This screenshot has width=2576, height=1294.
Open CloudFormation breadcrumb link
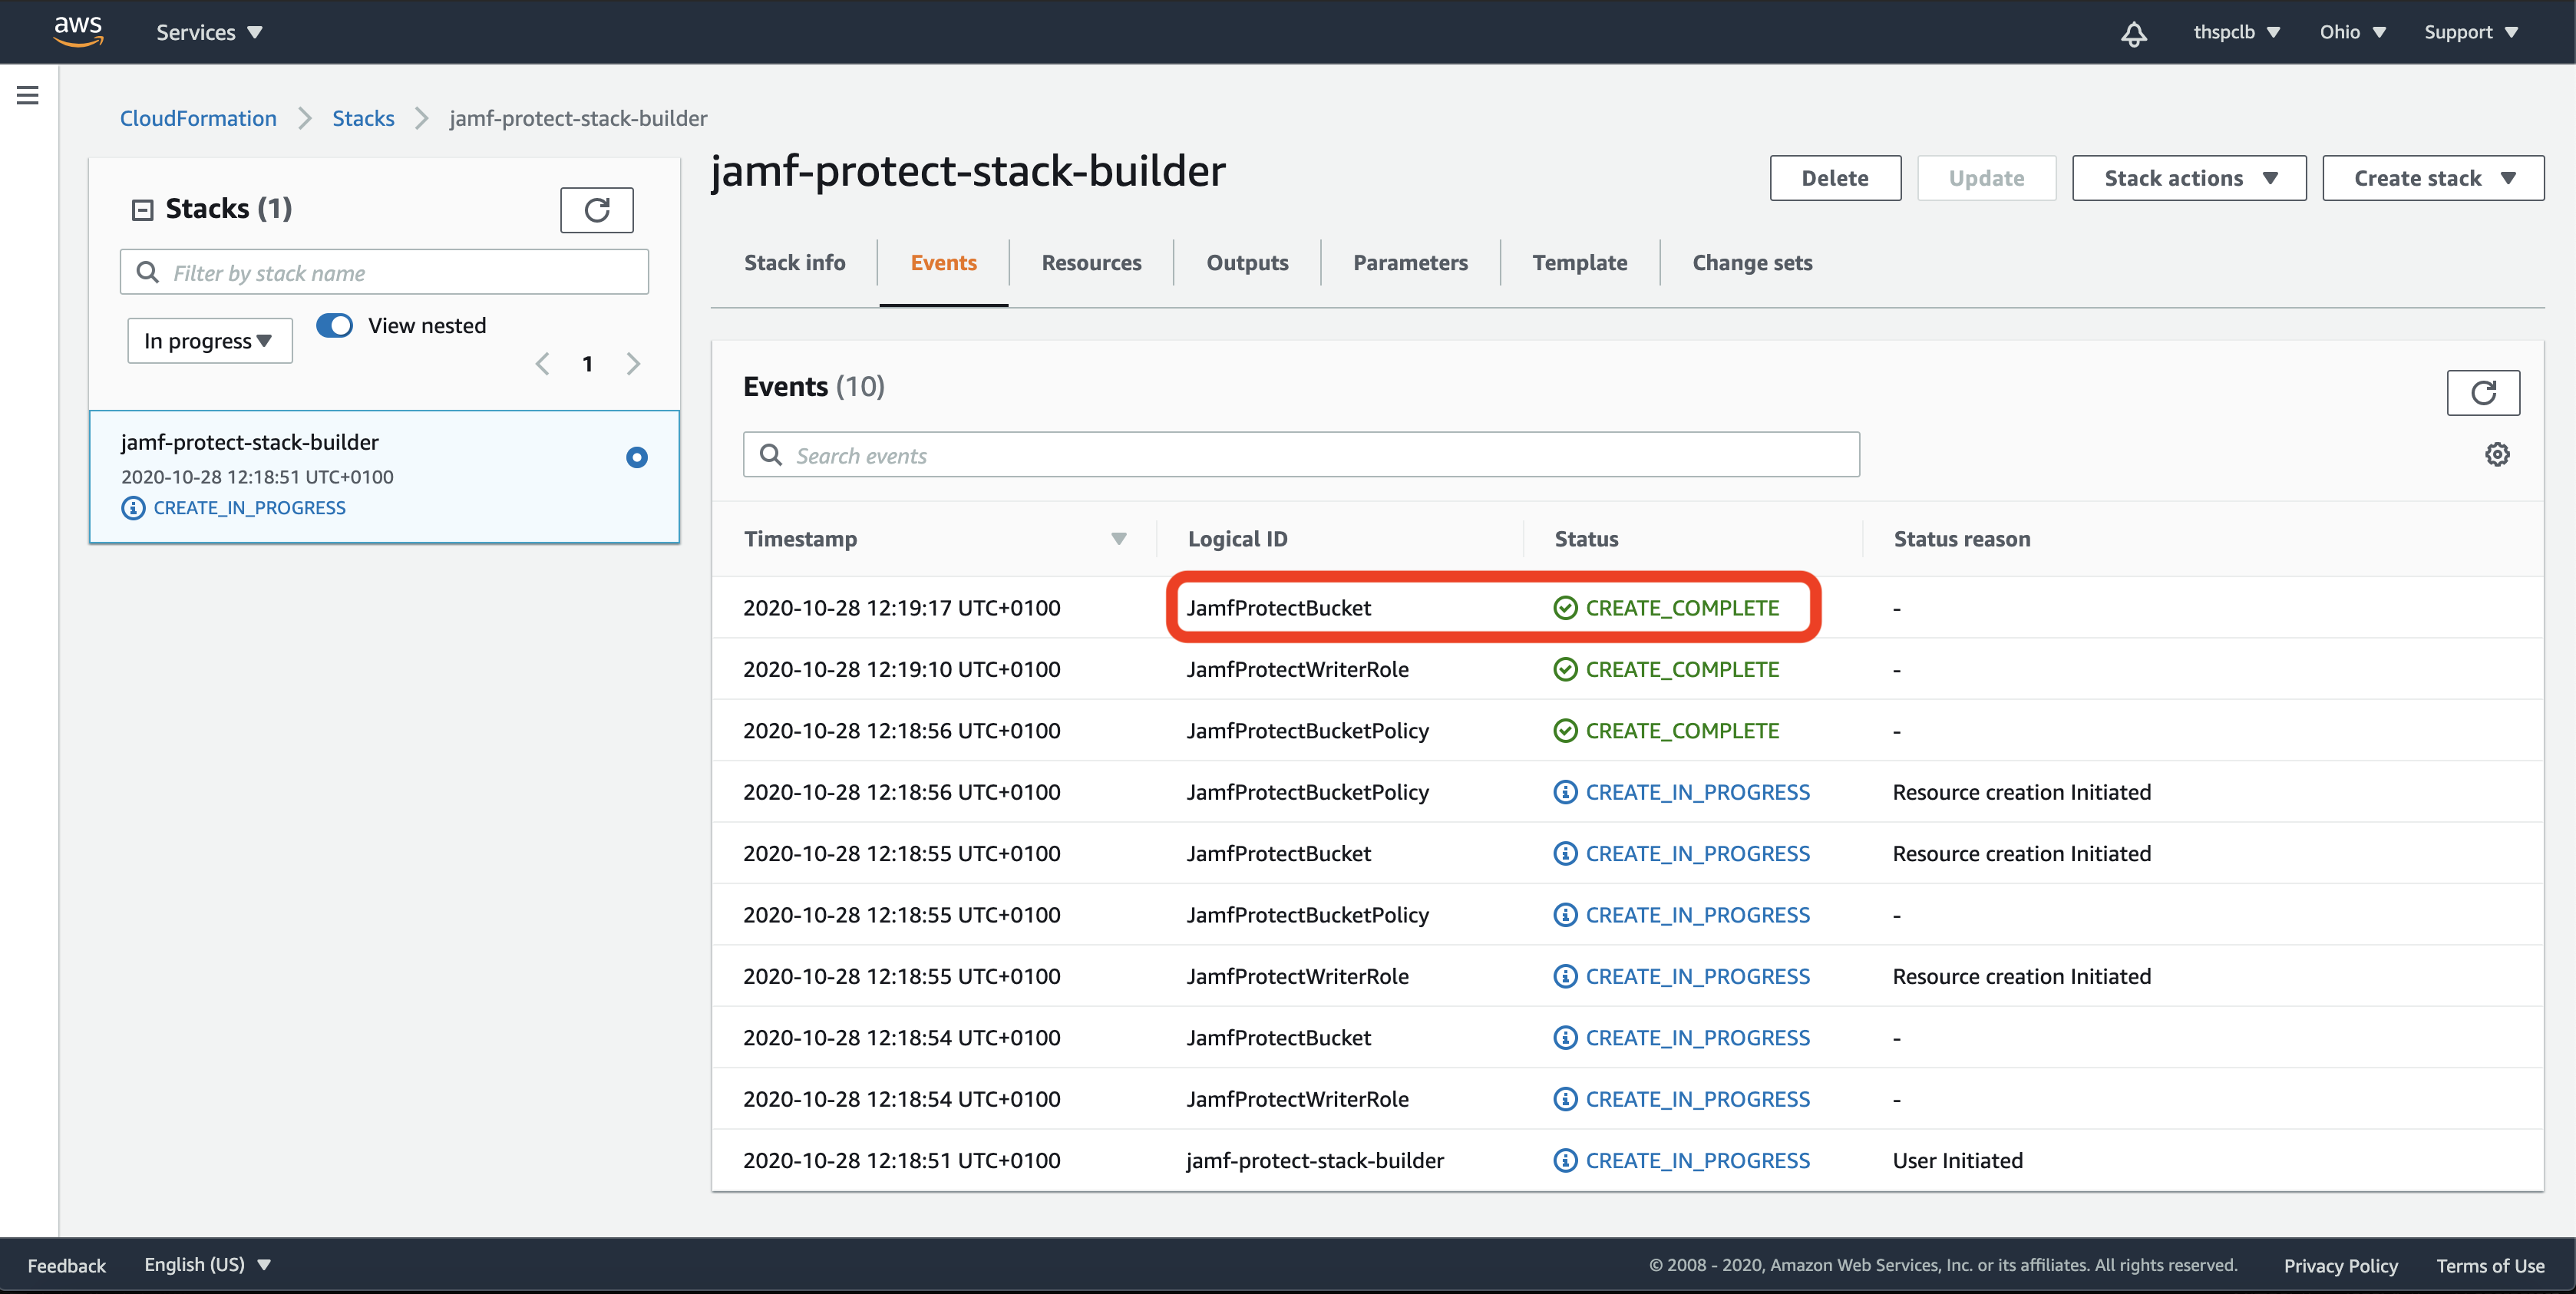pos(198,118)
